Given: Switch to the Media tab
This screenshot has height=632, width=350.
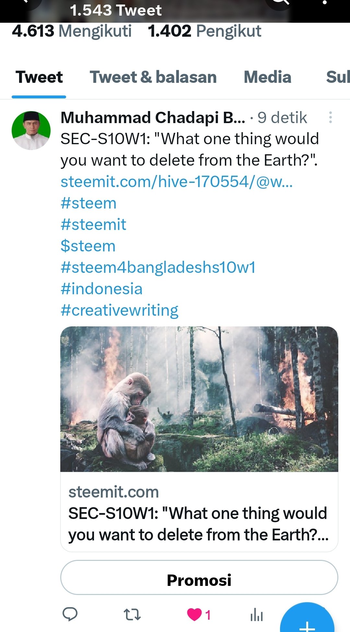Looking at the screenshot, I should click(x=267, y=77).
